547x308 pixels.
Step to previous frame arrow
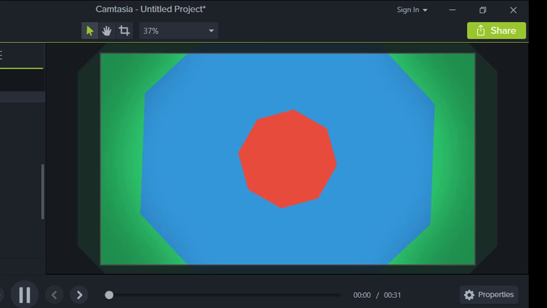(54, 295)
